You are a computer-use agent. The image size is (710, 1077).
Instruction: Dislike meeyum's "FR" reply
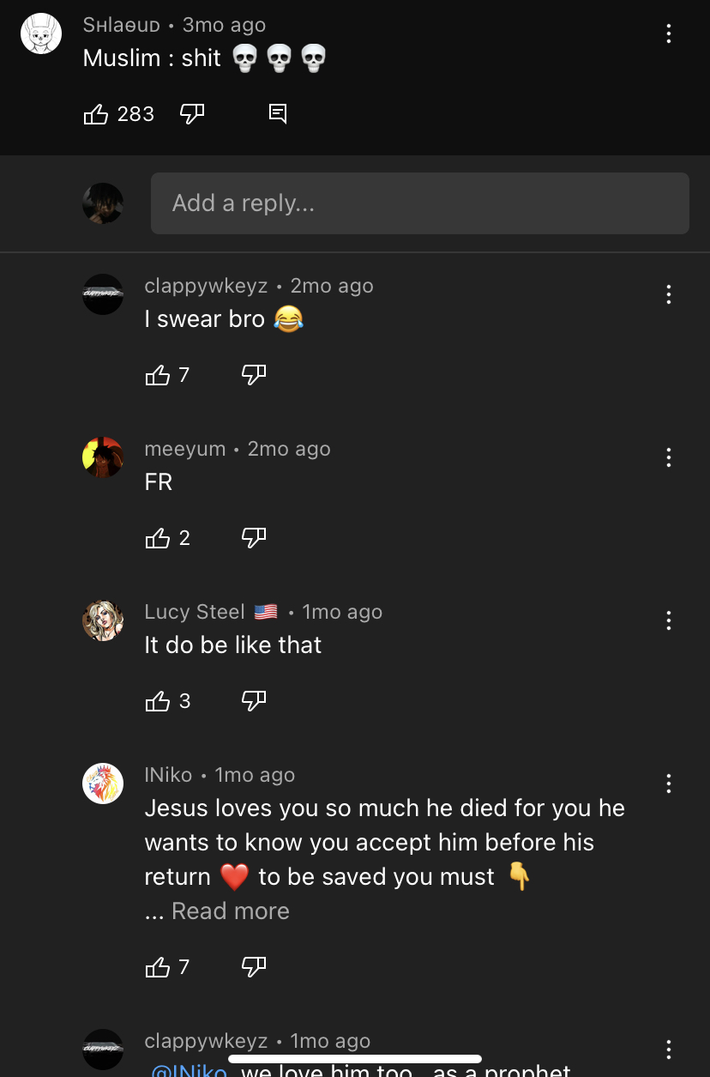point(254,538)
